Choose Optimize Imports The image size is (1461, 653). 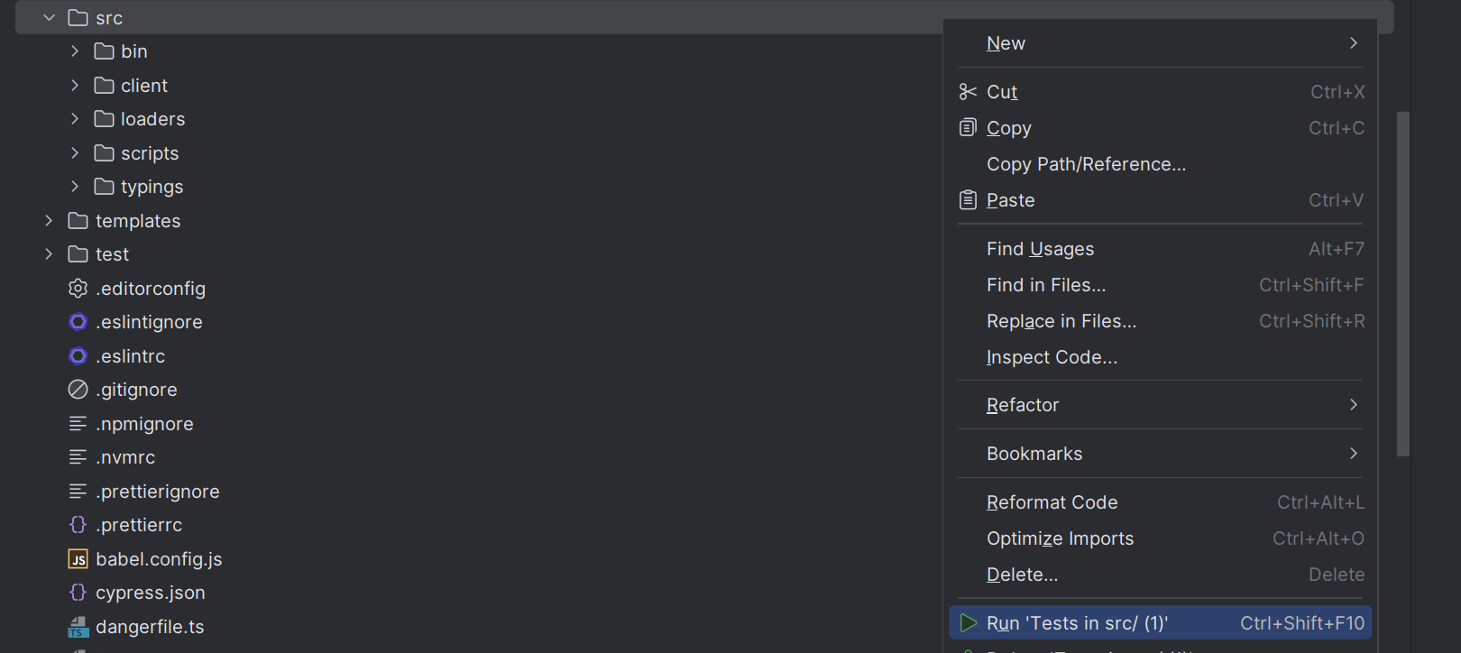pos(1060,538)
